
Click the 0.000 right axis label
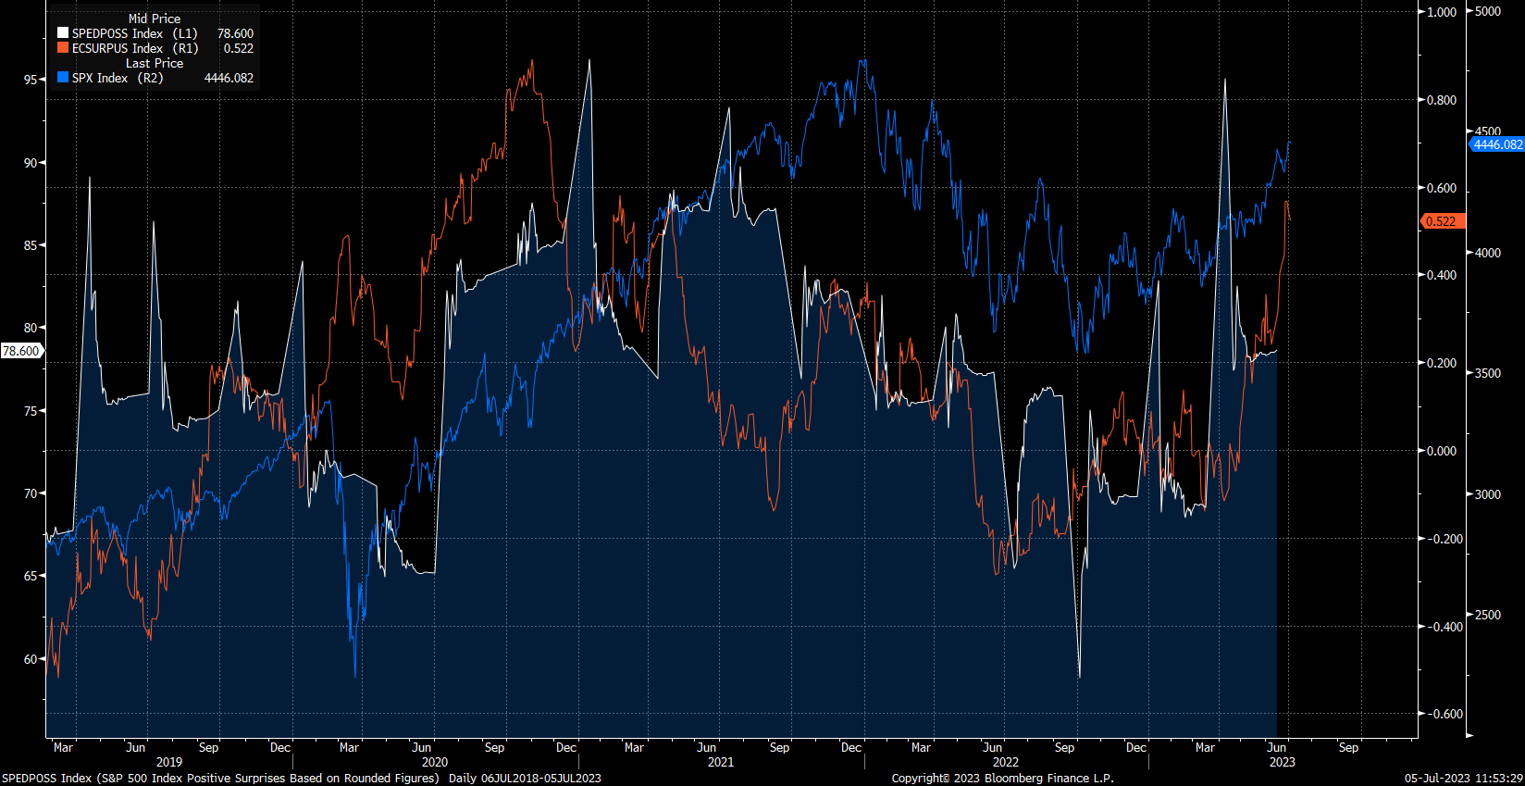[x=1442, y=451]
